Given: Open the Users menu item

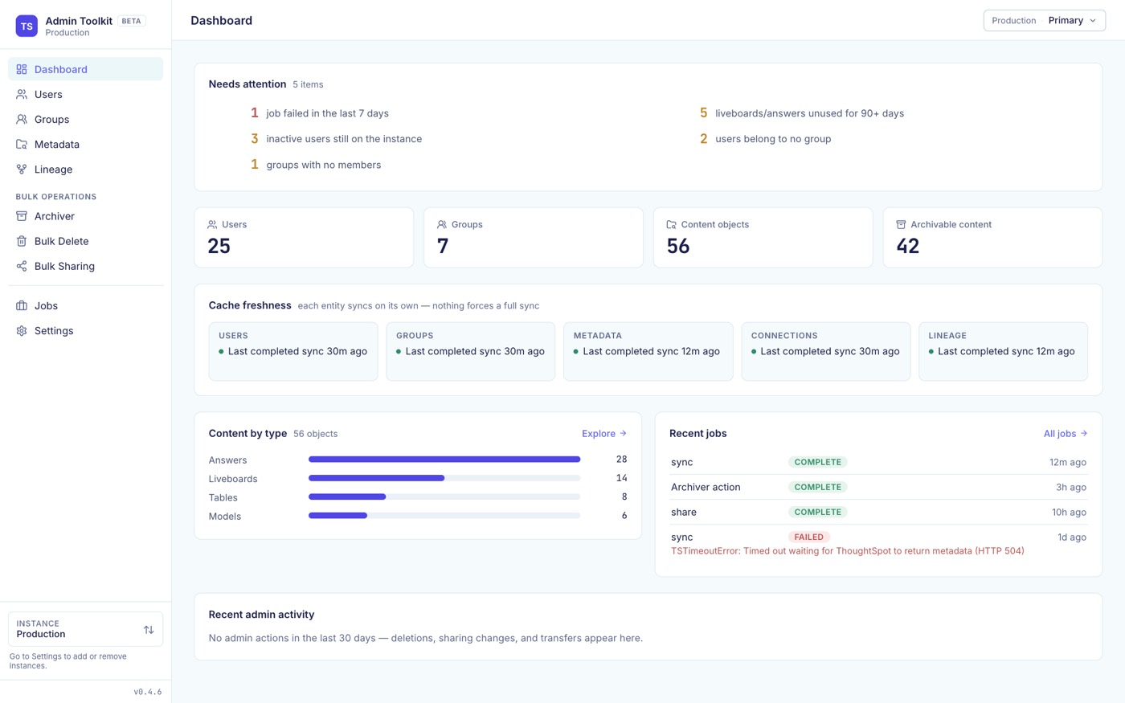Looking at the screenshot, I should (x=85, y=94).
